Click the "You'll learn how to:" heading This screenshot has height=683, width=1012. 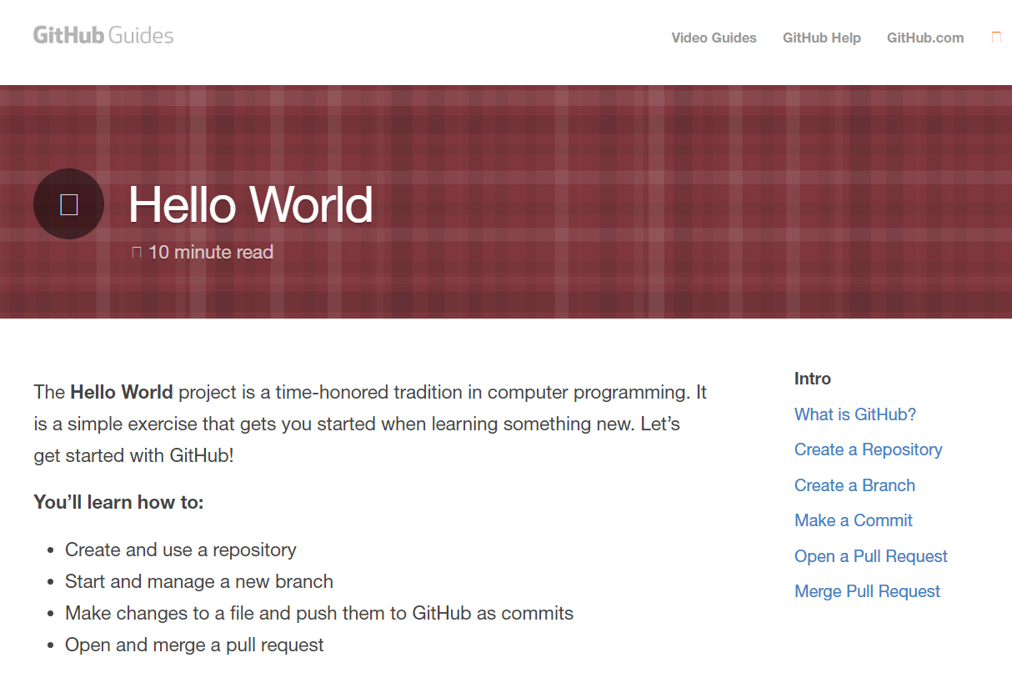click(118, 502)
